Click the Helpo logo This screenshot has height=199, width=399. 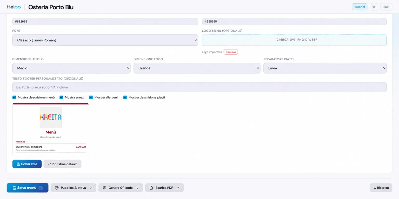coord(14,7)
